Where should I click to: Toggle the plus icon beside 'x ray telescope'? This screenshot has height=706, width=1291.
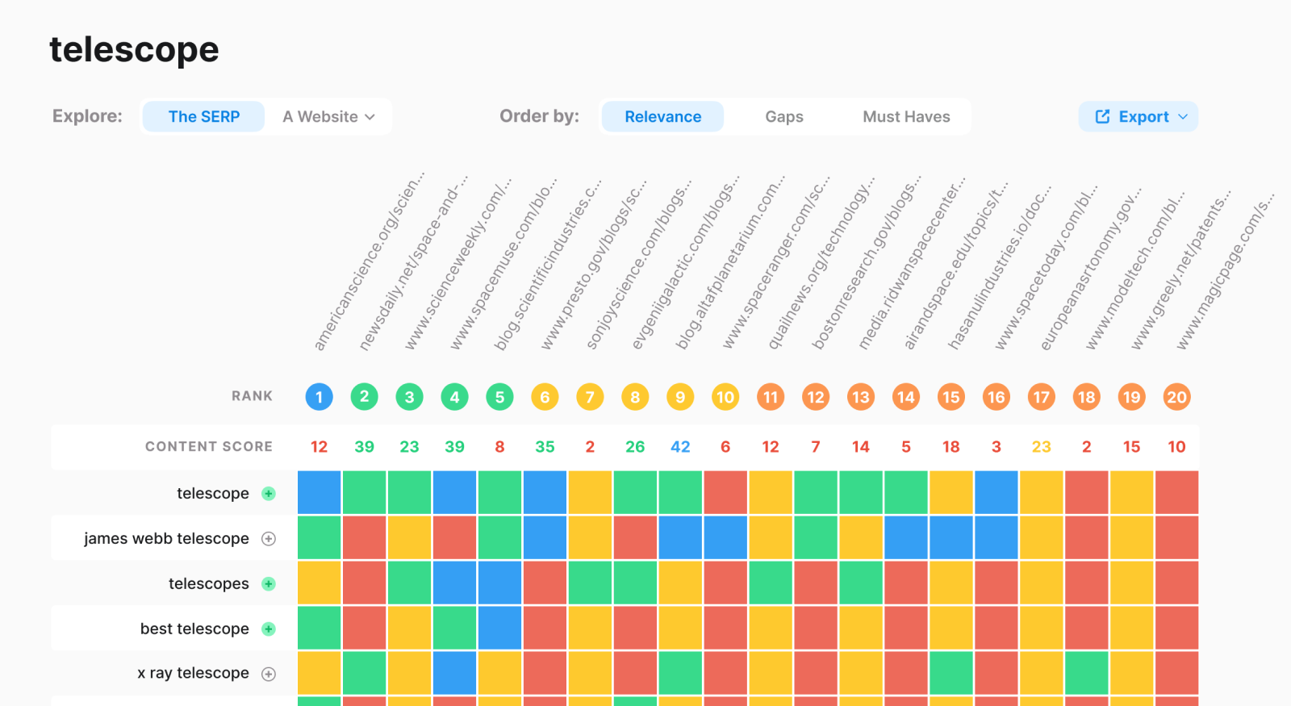(x=269, y=674)
